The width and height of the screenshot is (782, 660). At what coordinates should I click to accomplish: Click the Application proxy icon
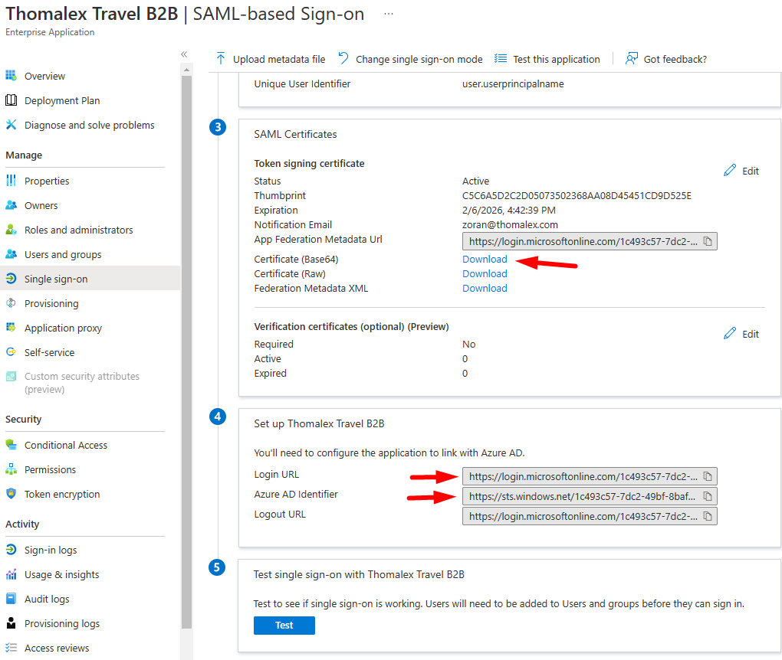coord(11,327)
